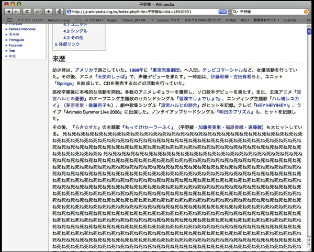Open the dropdown arrow after Yahoo! JAPAN

coord(152,20)
